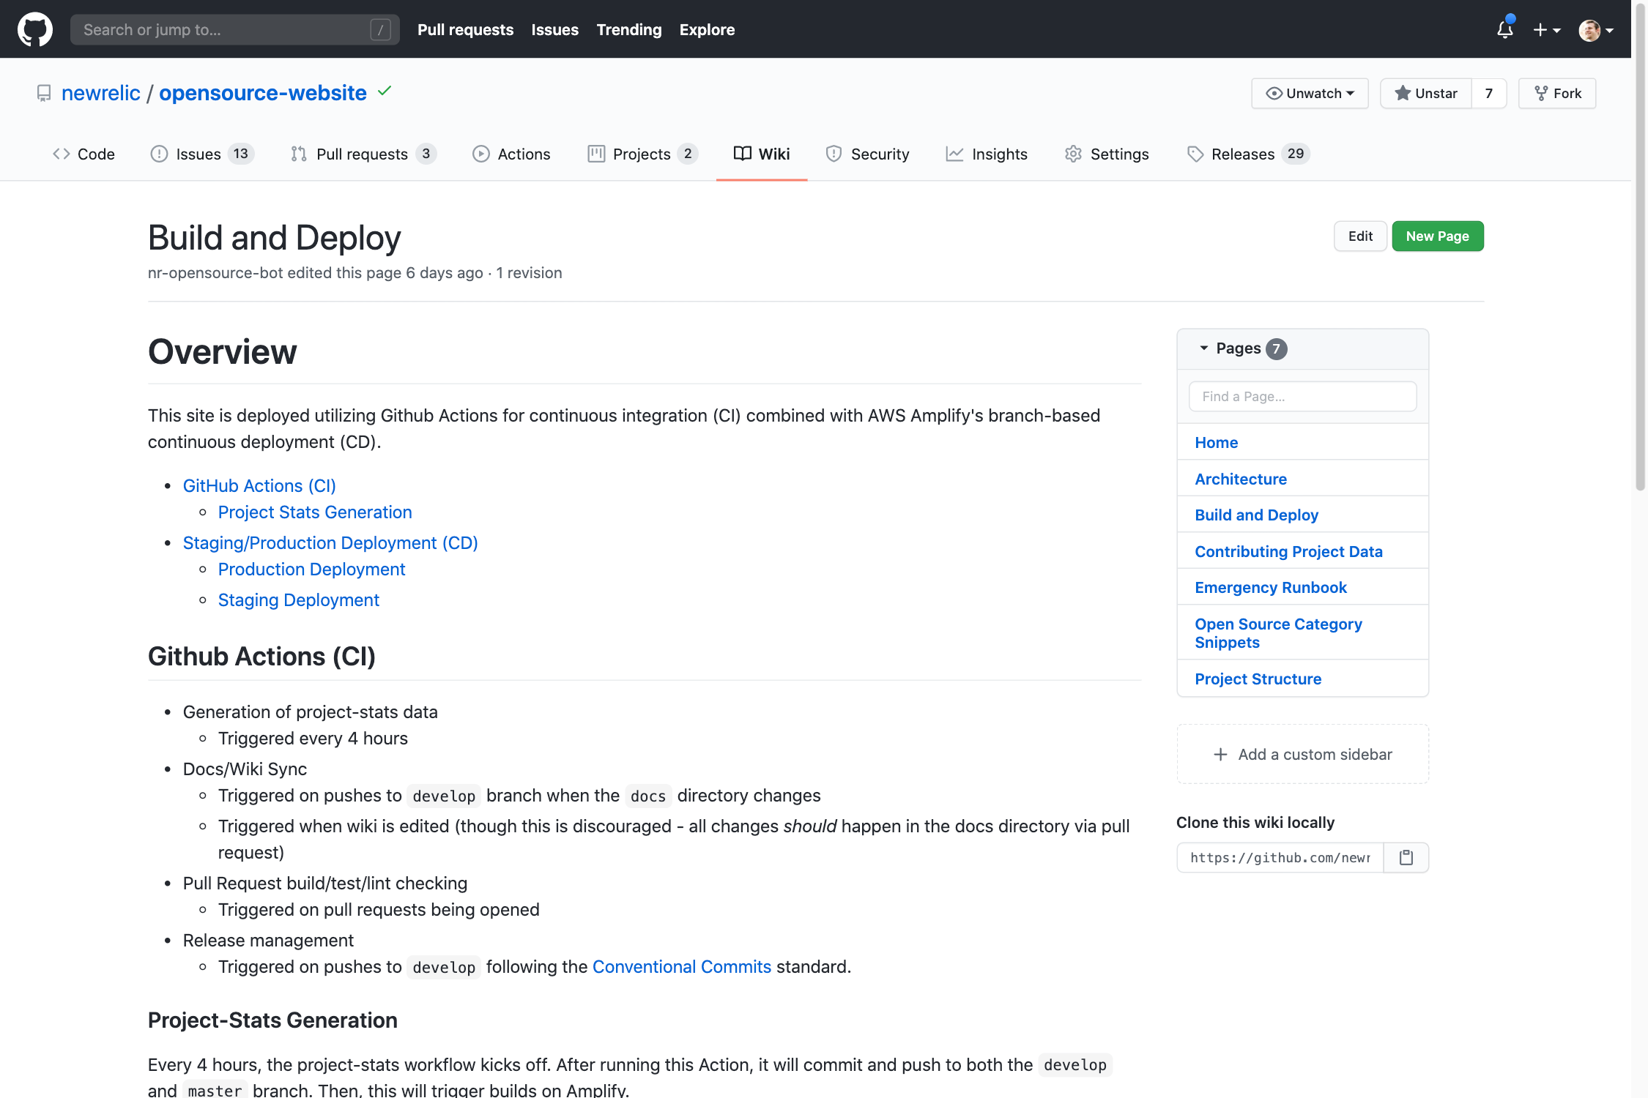Click the GitHub octocat logo
Screen dimensions: 1648x1098
tap(34, 29)
